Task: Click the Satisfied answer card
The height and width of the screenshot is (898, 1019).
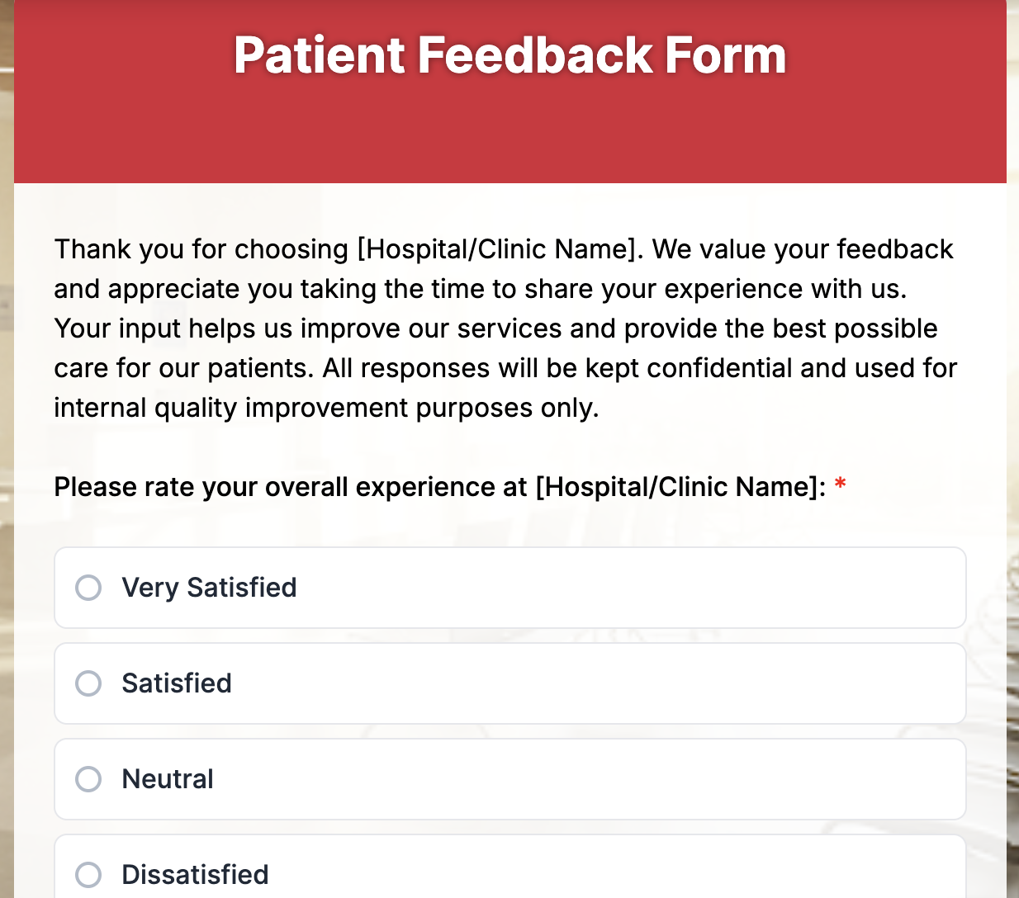Action: (x=509, y=683)
